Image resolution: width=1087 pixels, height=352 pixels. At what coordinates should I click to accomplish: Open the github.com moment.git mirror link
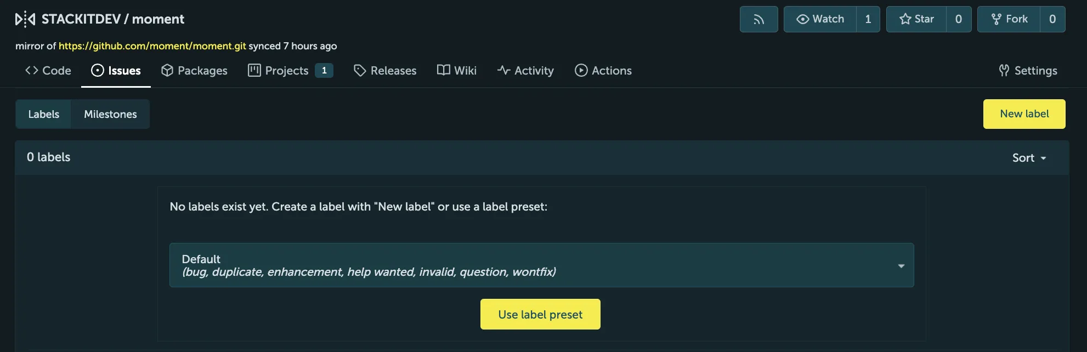click(x=152, y=46)
